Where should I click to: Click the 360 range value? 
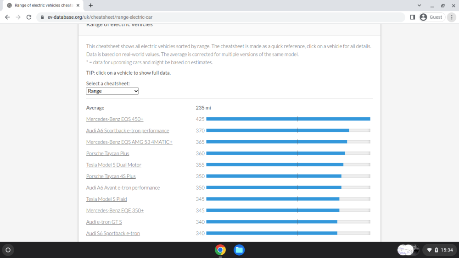tap(200, 154)
